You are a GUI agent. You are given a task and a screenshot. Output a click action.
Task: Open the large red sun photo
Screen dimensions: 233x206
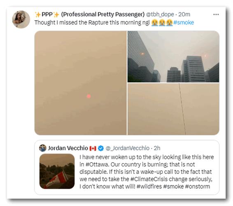(x=81, y=83)
